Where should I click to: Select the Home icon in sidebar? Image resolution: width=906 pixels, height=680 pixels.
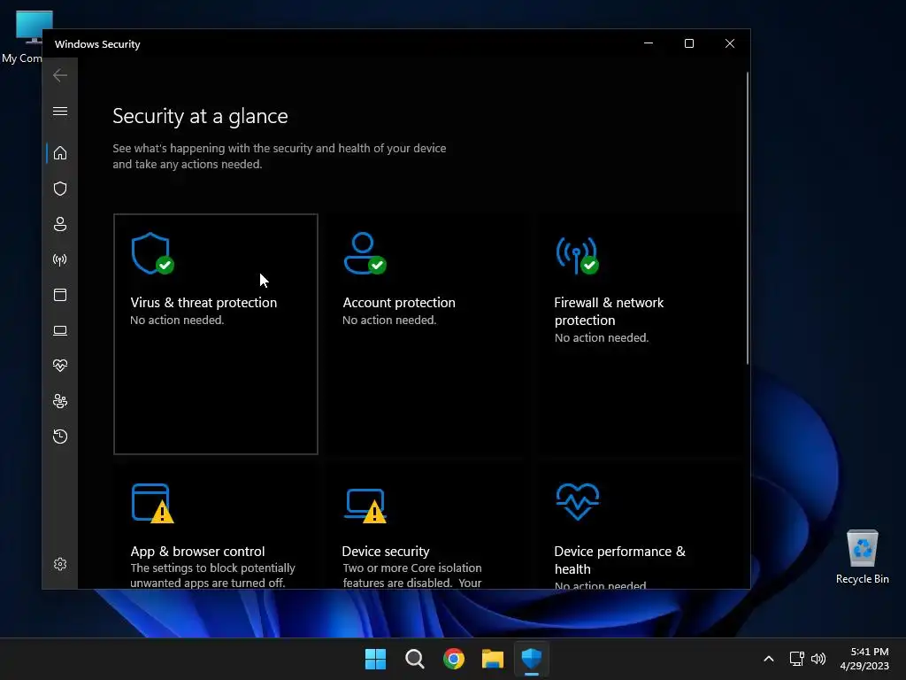click(60, 153)
